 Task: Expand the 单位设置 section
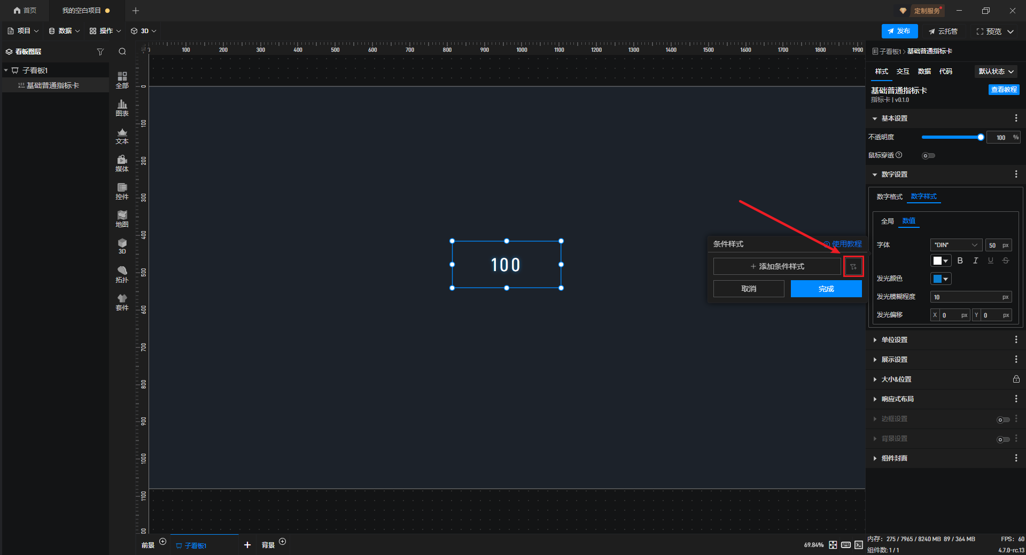point(894,340)
